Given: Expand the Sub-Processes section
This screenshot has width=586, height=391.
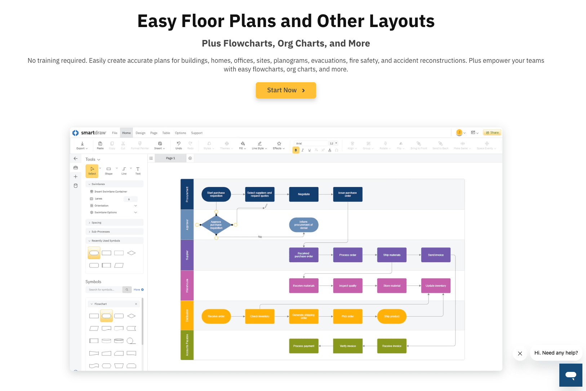Looking at the screenshot, I should (115, 232).
